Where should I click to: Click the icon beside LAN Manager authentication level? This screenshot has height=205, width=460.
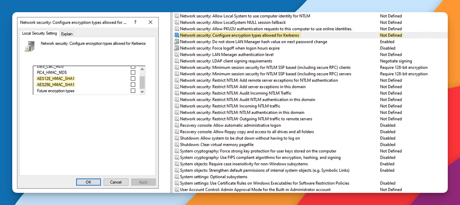tap(177, 54)
